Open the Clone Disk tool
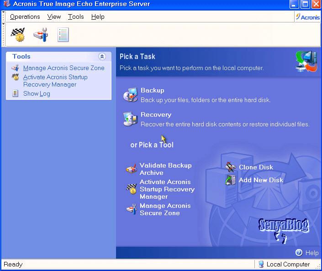 coord(256,167)
